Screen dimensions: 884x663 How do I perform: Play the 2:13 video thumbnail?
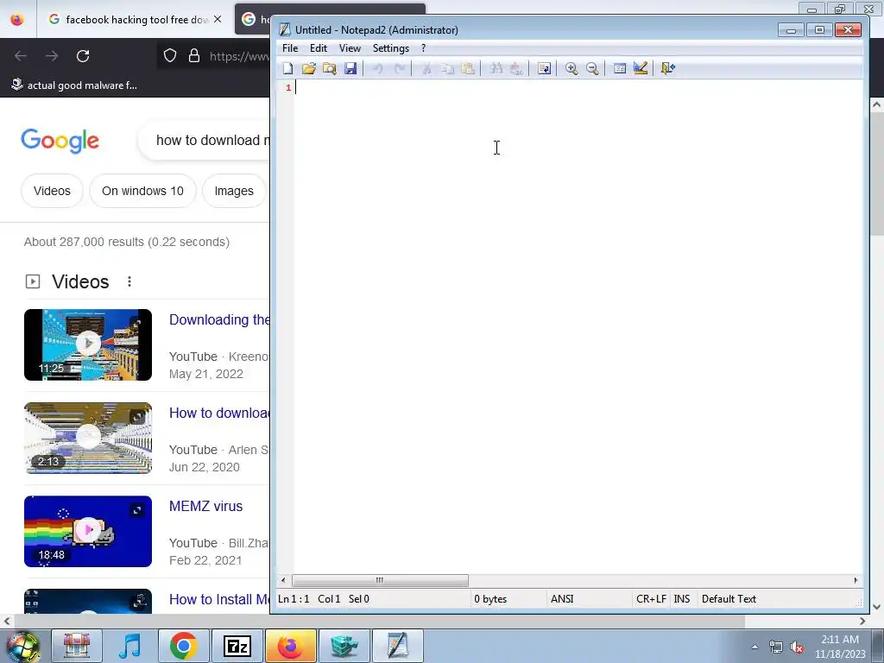point(88,438)
